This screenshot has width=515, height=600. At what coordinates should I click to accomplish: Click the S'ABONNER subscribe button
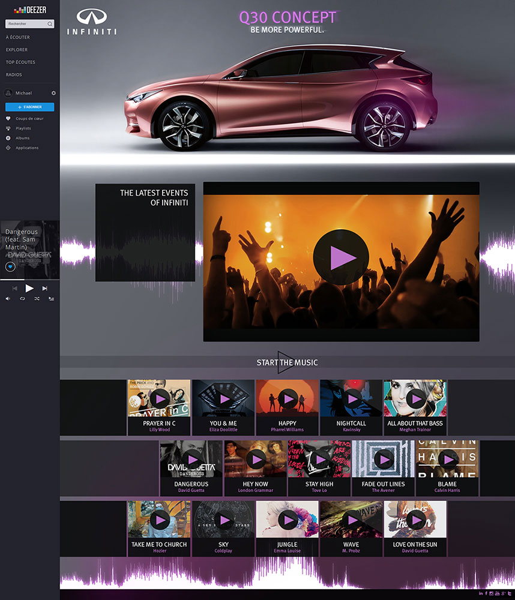29,107
